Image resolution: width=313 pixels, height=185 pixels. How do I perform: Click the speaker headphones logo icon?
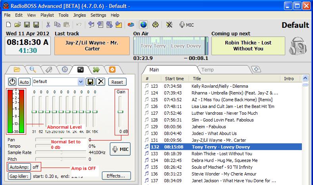tap(298, 46)
